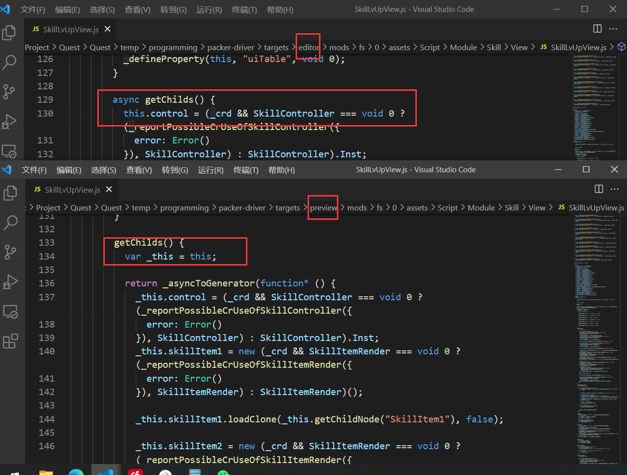Screen dimensions: 627x475
Task: Open the 转到(G) menu in the lower window
Action: click(175, 170)
